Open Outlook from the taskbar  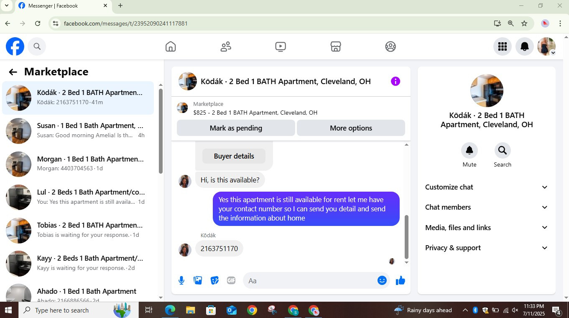(x=232, y=310)
